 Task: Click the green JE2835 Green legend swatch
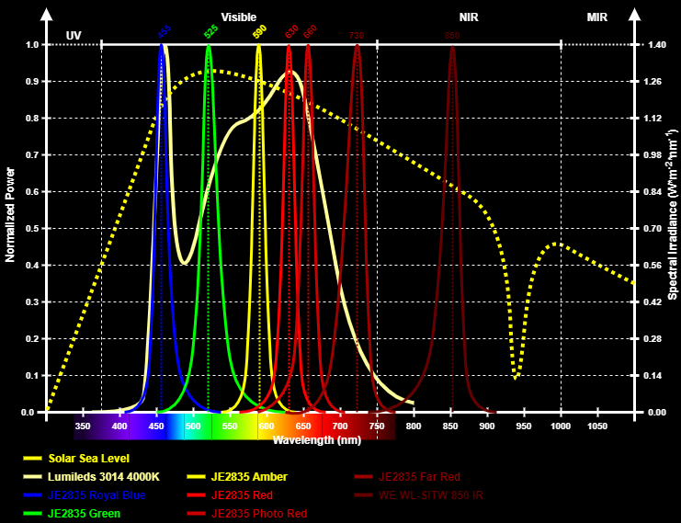pyautogui.click(x=32, y=514)
